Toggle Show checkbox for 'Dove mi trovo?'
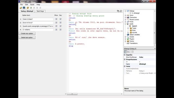 coord(56,23)
